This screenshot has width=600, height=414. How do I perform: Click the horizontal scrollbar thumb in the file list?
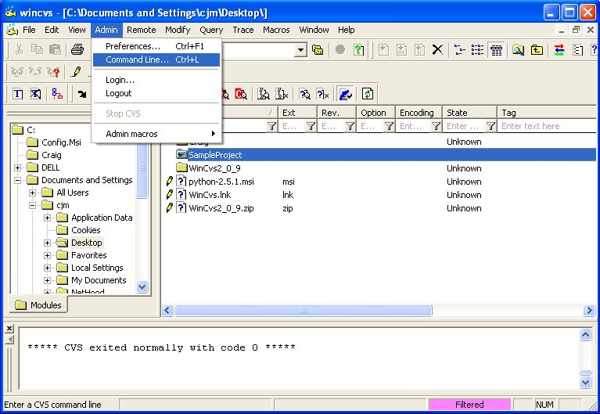tap(304, 310)
